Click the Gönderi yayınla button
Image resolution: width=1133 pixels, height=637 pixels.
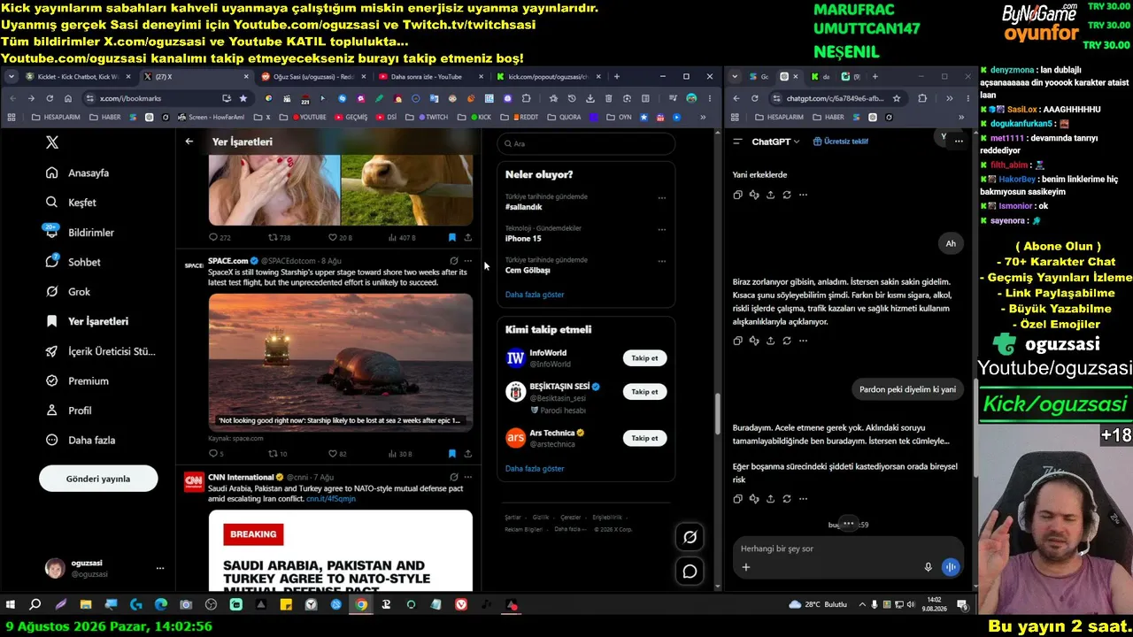[98, 479]
